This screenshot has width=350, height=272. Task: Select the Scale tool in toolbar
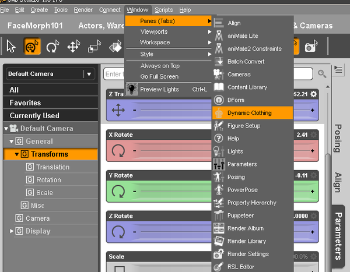click(94, 47)
